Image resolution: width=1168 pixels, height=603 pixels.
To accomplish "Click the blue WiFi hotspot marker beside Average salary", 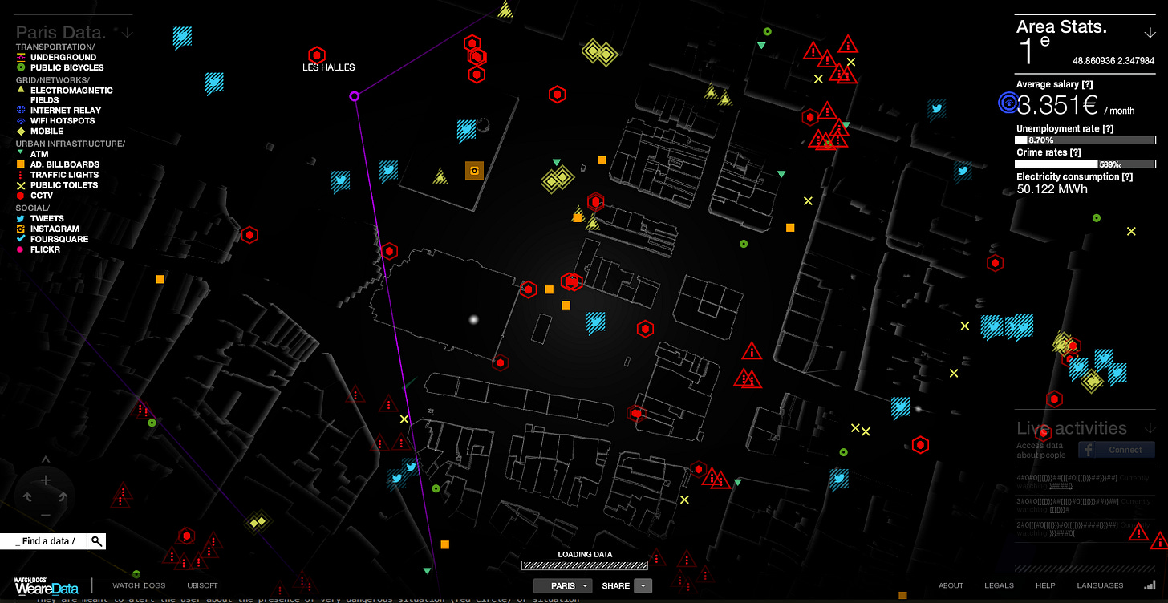I will (x=1008, y=102).
